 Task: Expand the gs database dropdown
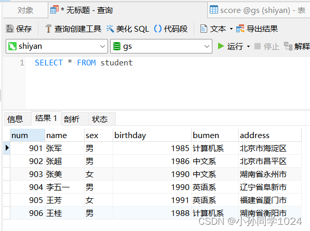point(207,46)
